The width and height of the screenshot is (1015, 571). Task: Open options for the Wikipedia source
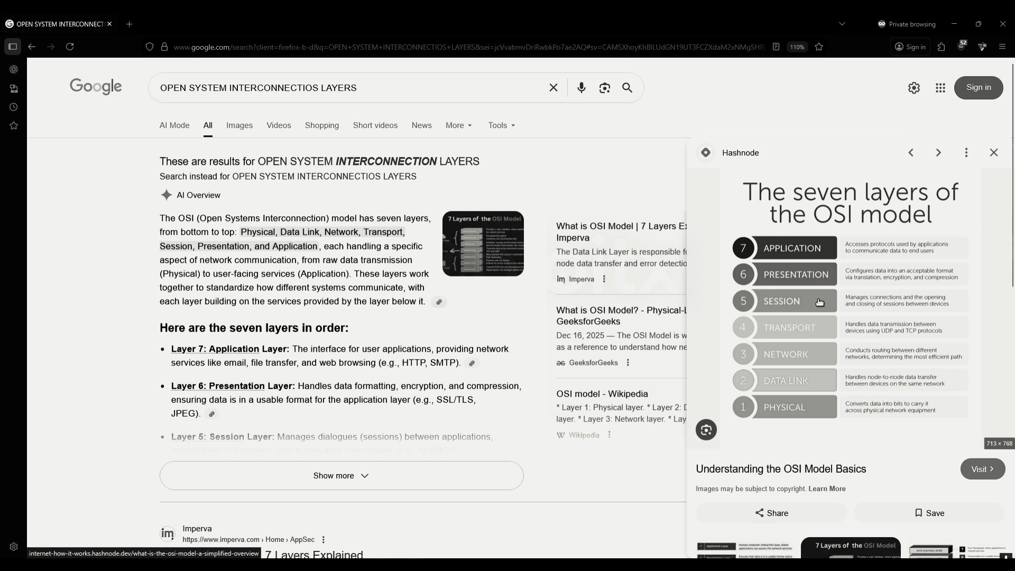(x=610, y=435)
